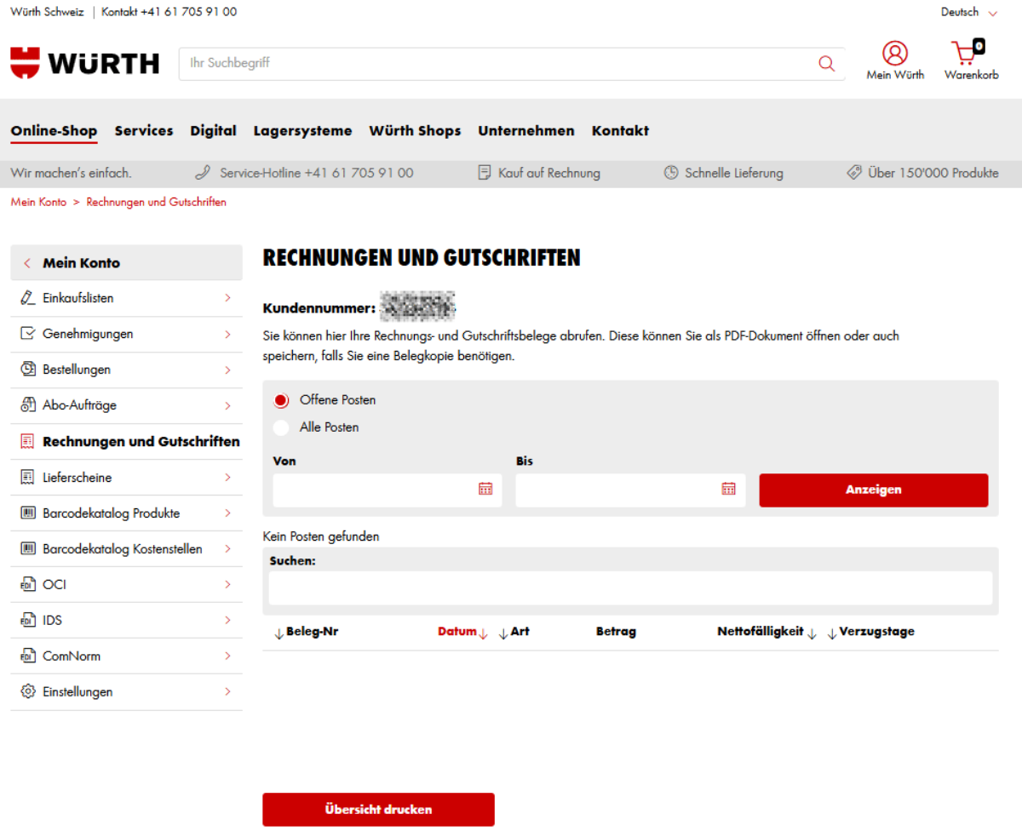
Task: Select the Offene Posten radio button
Action: click(281, 400)
